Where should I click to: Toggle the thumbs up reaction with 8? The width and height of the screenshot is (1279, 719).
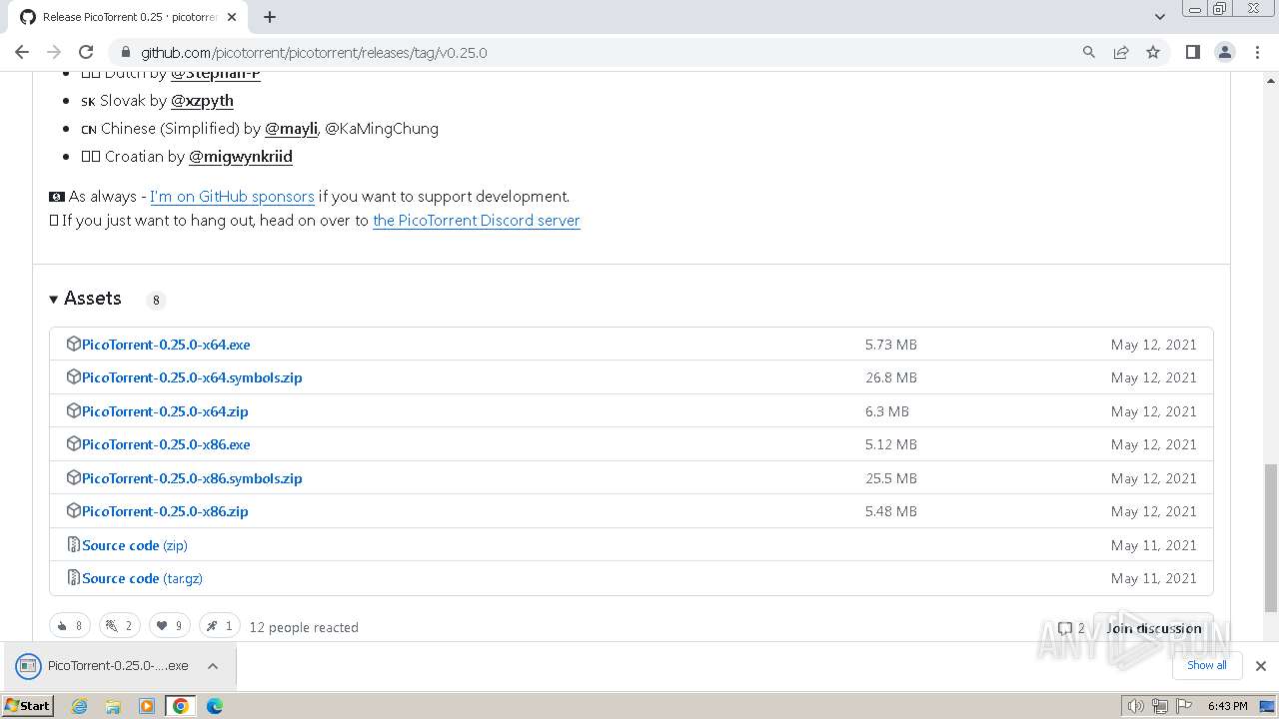(70, 626)
